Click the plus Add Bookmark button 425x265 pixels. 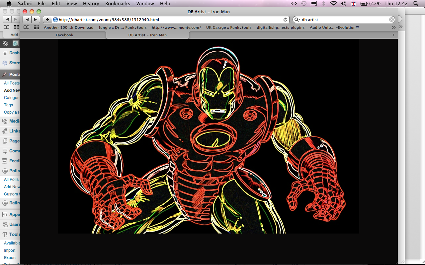[x=47, y=20]
